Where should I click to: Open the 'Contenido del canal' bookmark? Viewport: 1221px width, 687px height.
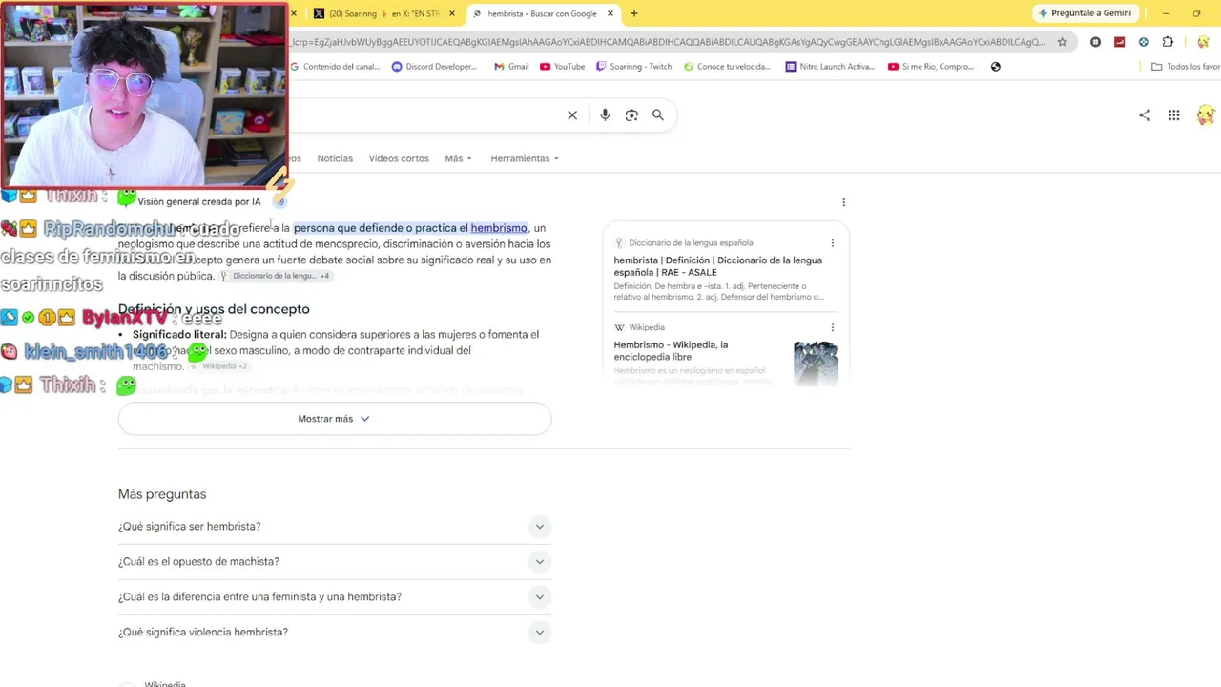(335, 67)
